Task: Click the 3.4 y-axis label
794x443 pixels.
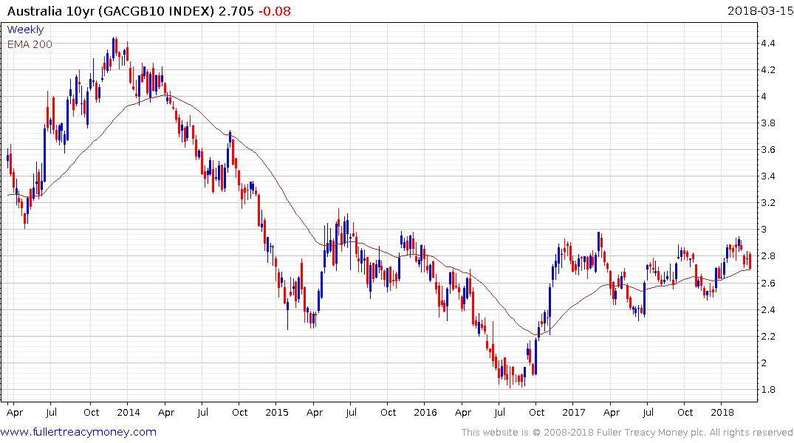Action: (767, 176)
